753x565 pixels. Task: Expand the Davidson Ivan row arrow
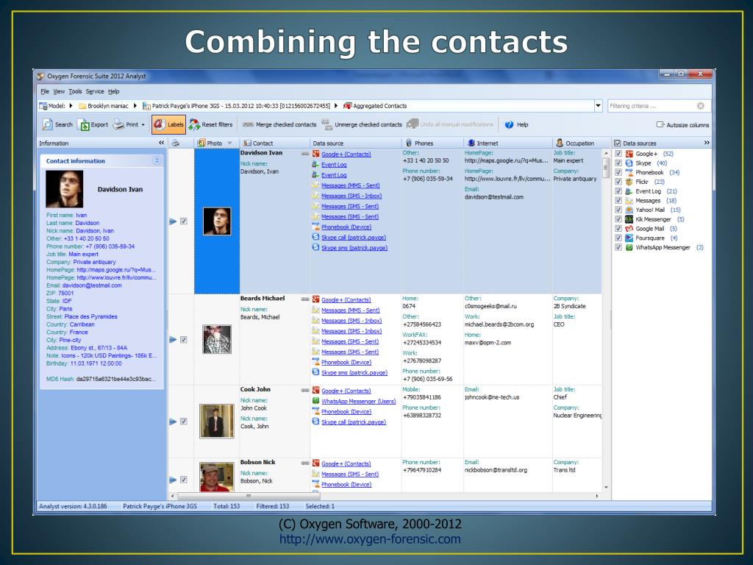(x=173, y=221)
